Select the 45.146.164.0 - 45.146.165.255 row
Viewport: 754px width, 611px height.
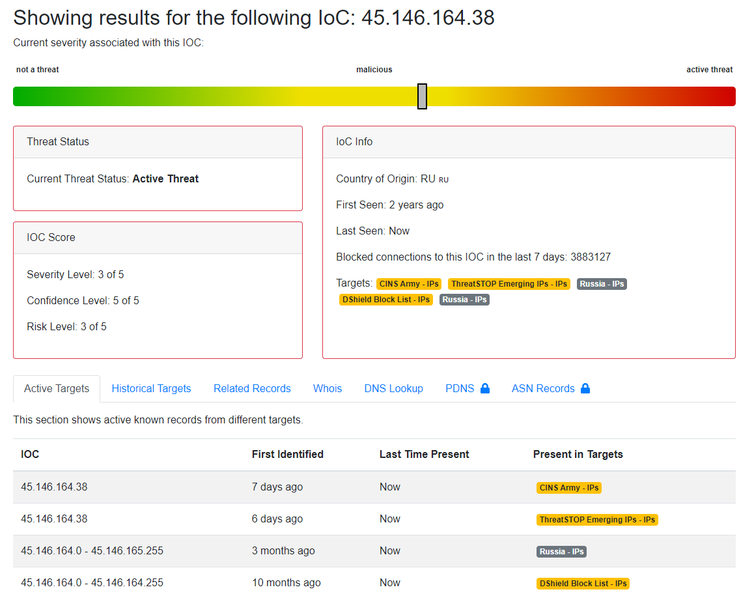click(92, 550)
